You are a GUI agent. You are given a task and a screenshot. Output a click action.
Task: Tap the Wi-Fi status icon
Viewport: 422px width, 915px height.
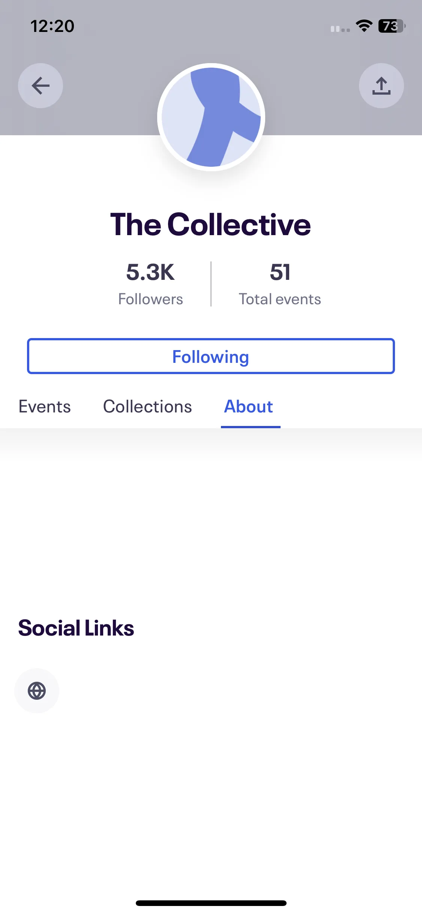coord(364,26)
